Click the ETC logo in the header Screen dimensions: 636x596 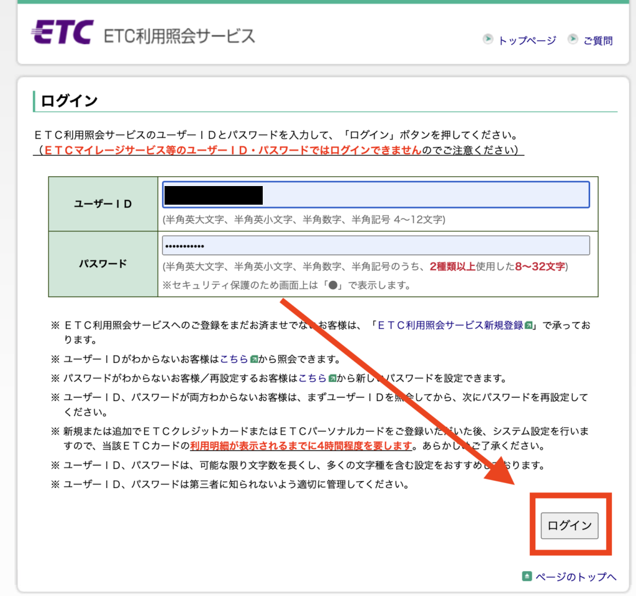click(63, 32)
